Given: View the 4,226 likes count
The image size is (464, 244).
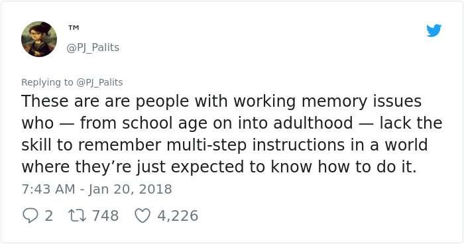Looking at the screenshot, I should tap(178, 215).
